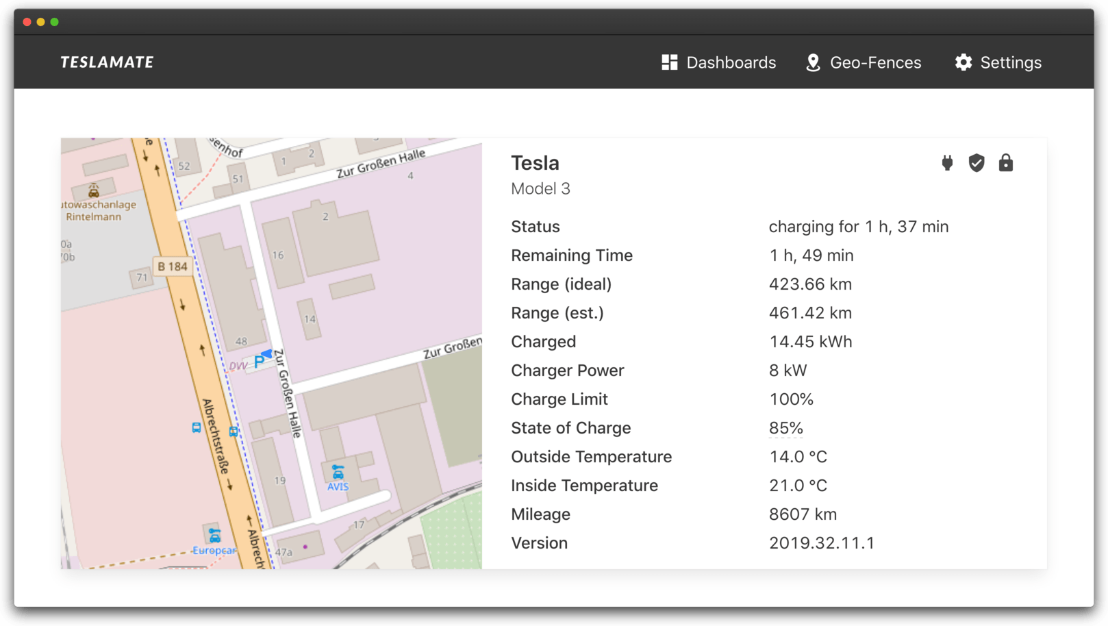Click the Europcar rental icon on the map
The height and width of the screenshot is (626, 1108).
[214, 534]
